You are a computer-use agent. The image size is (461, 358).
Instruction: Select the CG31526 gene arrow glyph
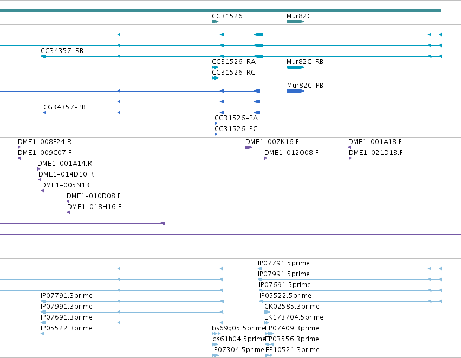(215, 22)
